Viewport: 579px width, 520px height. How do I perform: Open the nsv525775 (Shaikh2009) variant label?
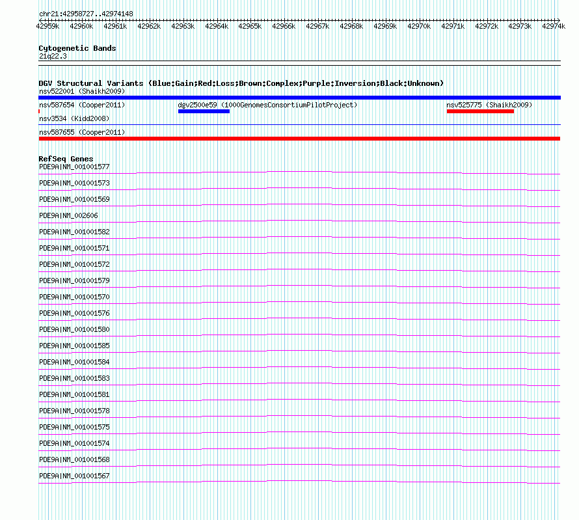pyautogui.click(x=489, y=105)
